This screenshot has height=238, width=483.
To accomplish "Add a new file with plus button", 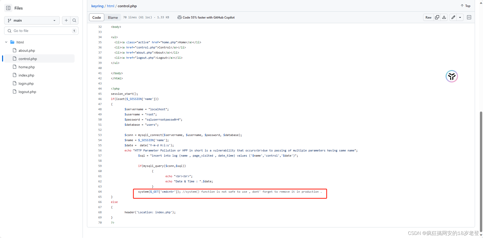I will [x=66, y=20].
